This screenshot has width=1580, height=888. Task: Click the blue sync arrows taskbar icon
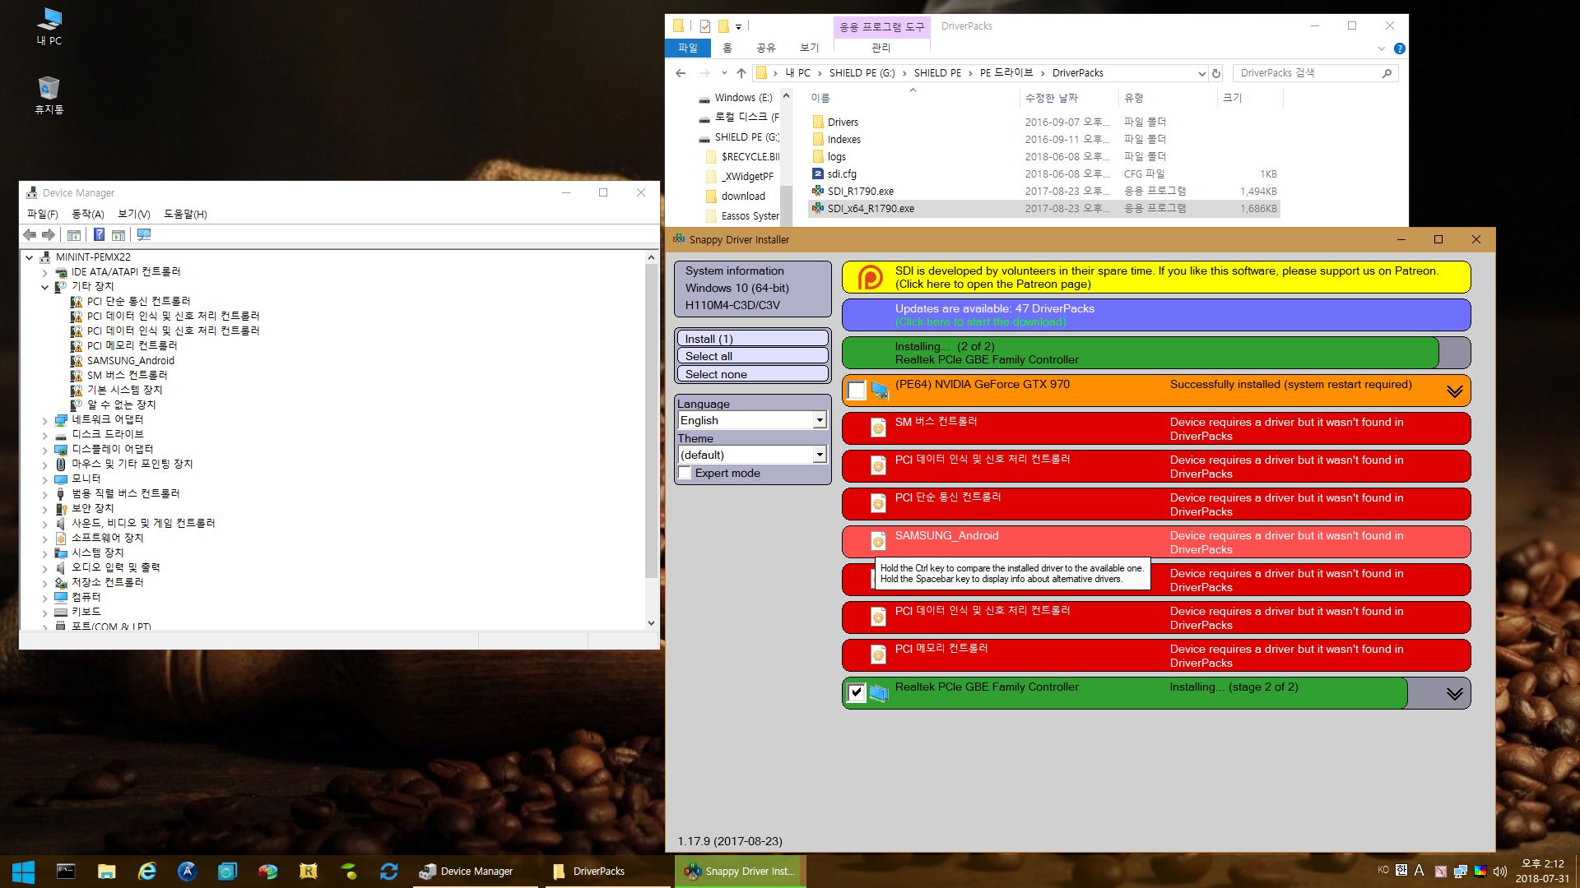pos(389,872)
